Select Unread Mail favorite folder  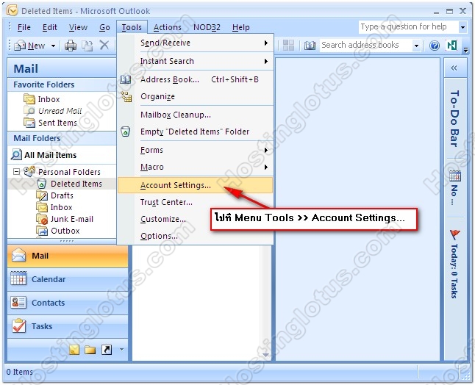coord(60,111)
